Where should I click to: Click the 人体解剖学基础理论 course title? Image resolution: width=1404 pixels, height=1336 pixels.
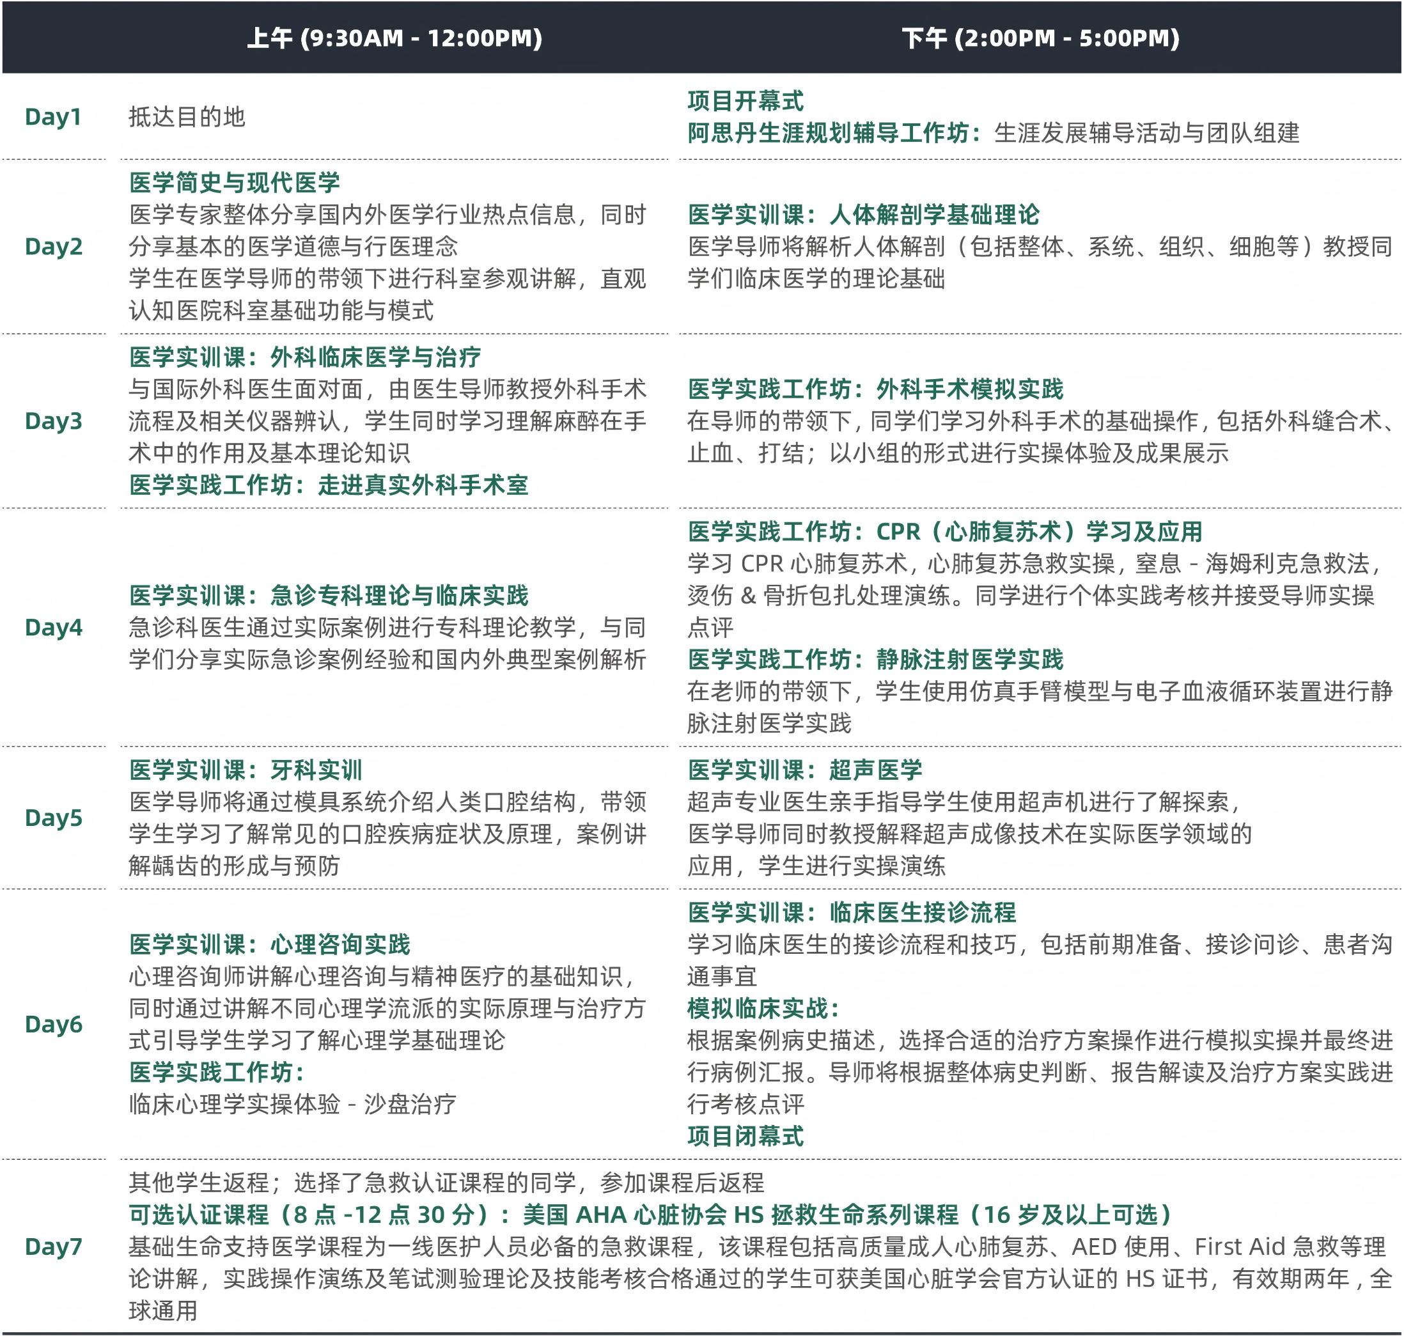[934, 215]
